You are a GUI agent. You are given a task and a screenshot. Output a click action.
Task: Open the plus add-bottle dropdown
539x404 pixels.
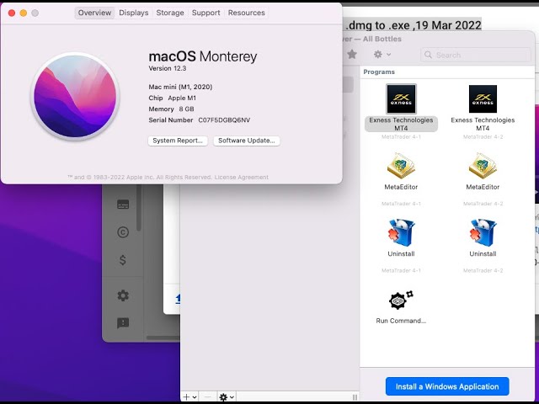189,397
